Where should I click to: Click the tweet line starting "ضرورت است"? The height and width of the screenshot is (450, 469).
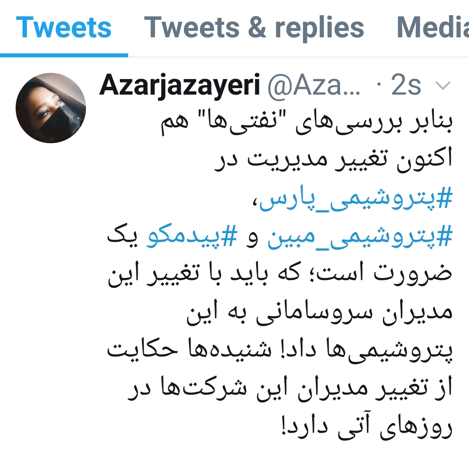pos(280,274)
